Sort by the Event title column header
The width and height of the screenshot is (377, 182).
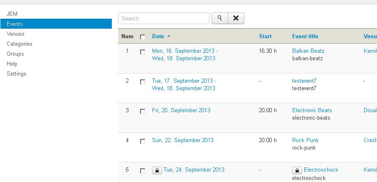tap(305, 36)
